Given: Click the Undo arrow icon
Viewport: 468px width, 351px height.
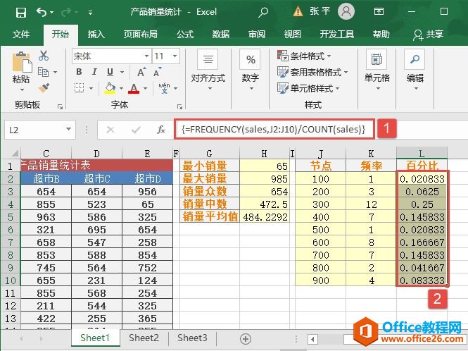Looking at the screenshot, I should pos(41,12).
